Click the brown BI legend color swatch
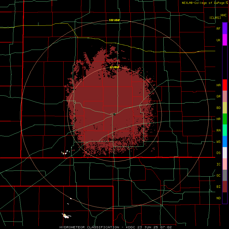Screen dimensions: 229x229 225,187
